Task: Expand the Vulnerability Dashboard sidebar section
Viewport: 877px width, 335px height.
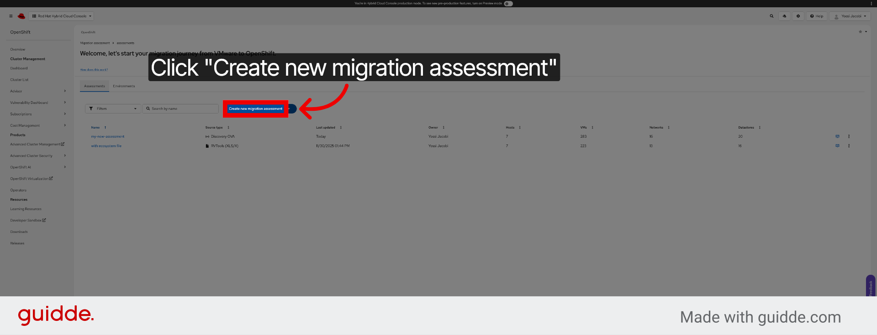Action: pos(38,103)
